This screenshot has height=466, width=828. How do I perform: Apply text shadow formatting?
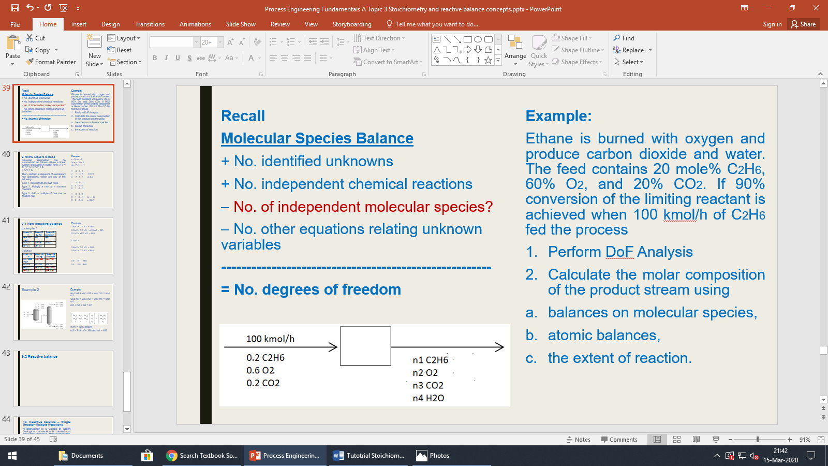190,59
